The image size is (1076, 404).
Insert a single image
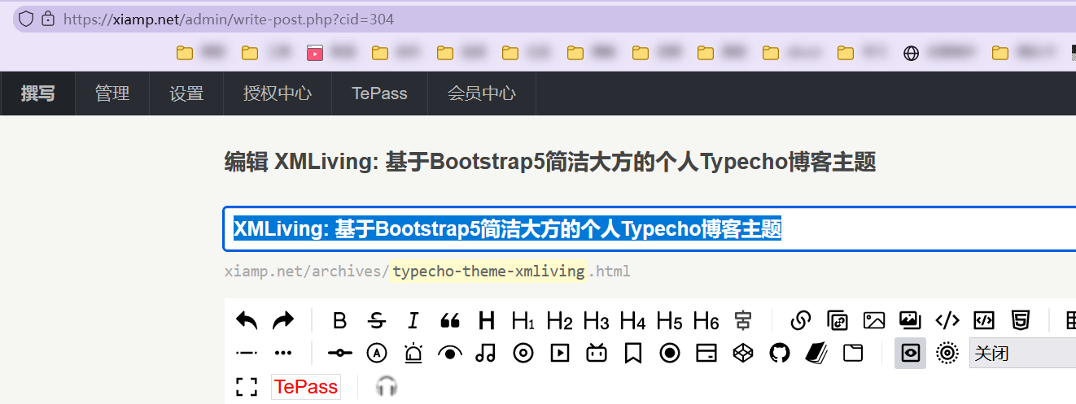tap(874, 320)
